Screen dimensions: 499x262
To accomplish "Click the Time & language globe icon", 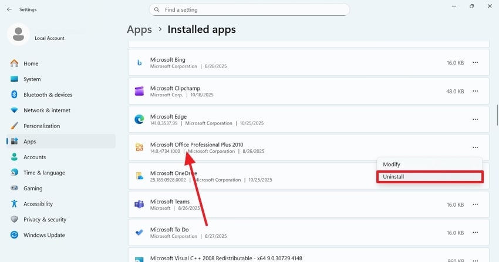I will click(14, 173).
